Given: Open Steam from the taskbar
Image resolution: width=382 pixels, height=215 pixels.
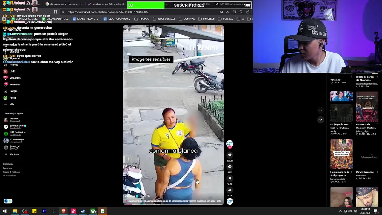Looking at the screenshot, I should 83,211.
